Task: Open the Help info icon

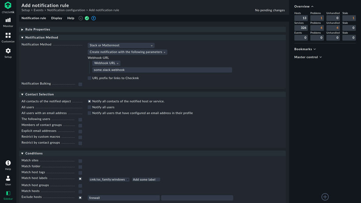Action: point(8,165)
